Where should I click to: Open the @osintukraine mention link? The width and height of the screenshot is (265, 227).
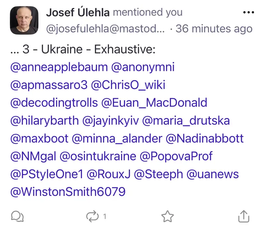click(98, 156)
